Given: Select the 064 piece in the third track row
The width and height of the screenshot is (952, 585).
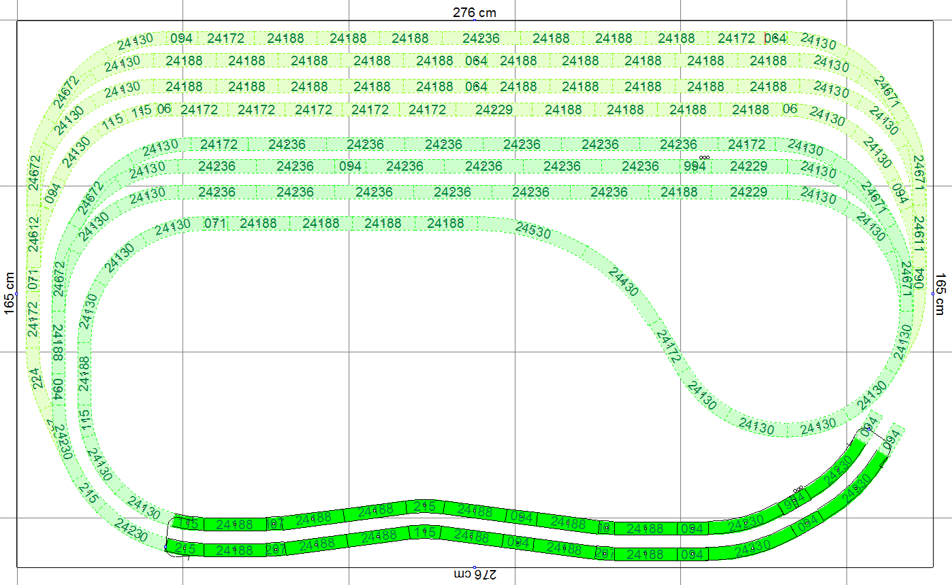Looking at the screenshot, I should click(477, 87).
